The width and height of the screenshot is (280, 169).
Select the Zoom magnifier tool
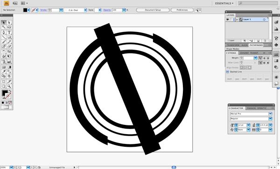9,86
